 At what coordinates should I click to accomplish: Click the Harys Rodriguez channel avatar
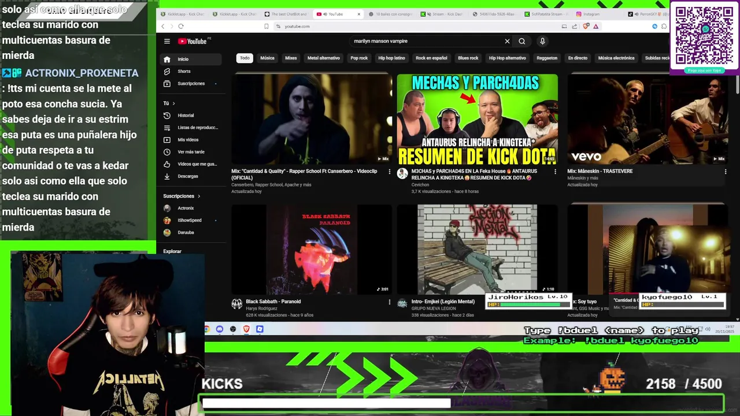[236, 304]
